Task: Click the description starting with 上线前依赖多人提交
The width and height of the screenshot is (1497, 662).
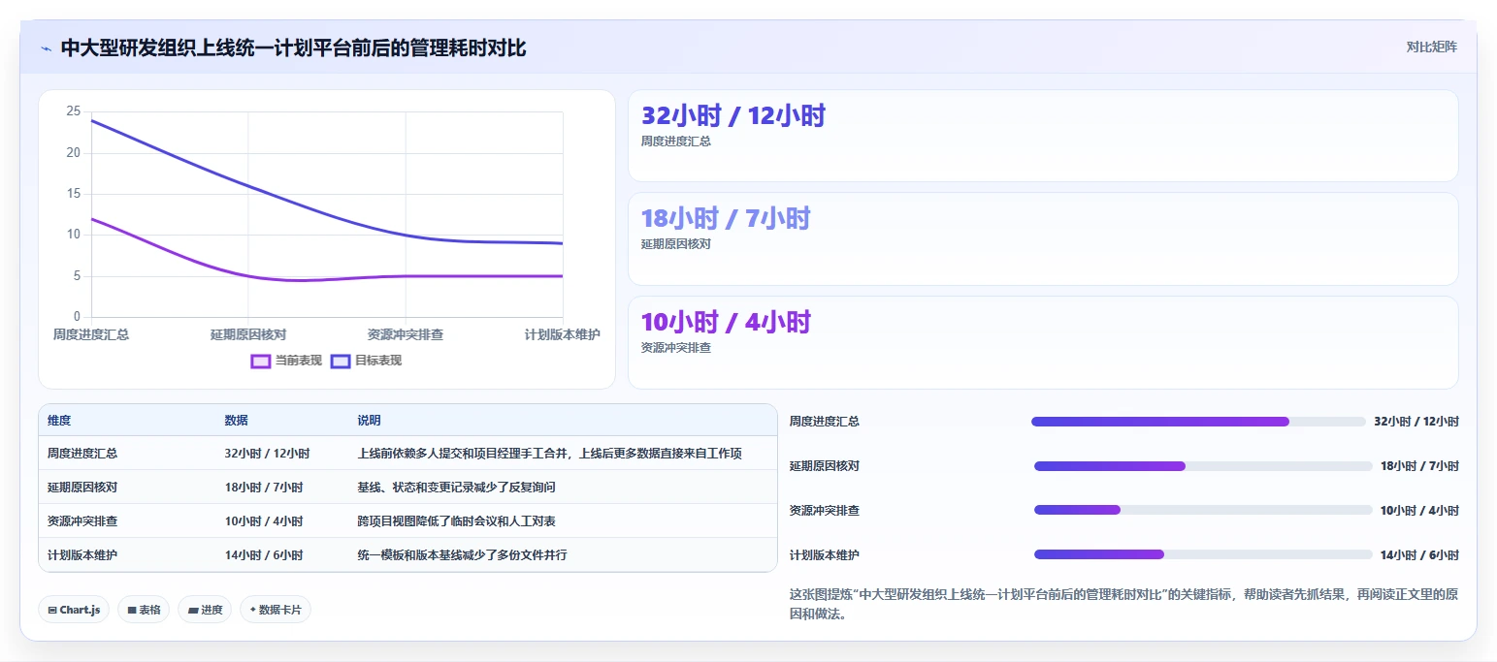Action: pyautogui.click(x=549, y=453)
